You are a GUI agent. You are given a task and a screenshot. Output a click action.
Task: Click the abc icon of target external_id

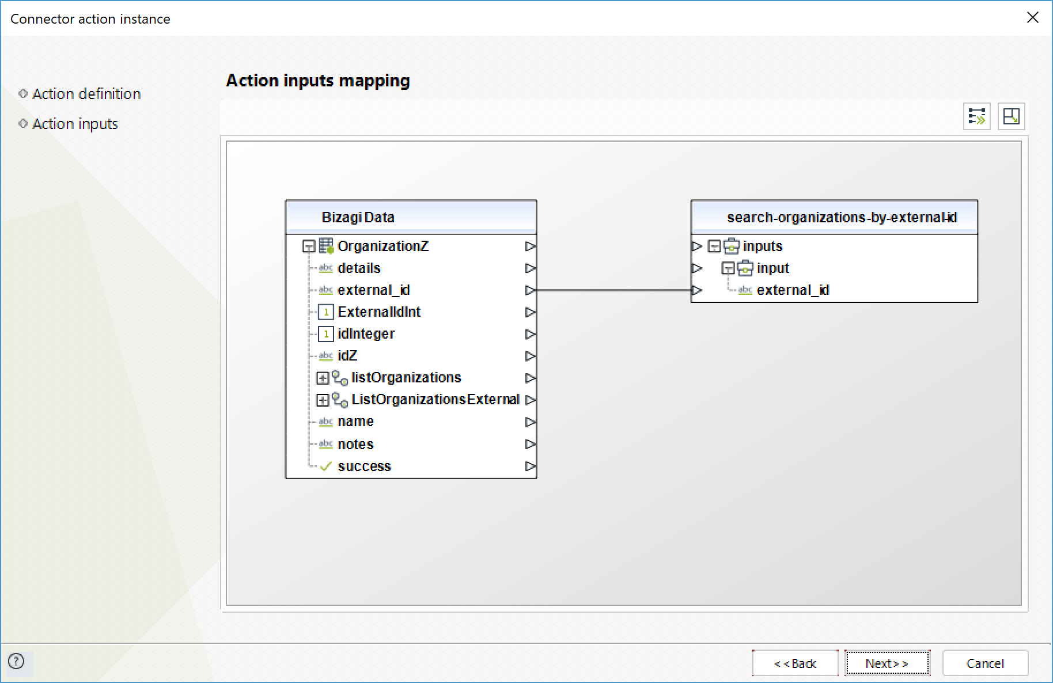click(745, 290)
